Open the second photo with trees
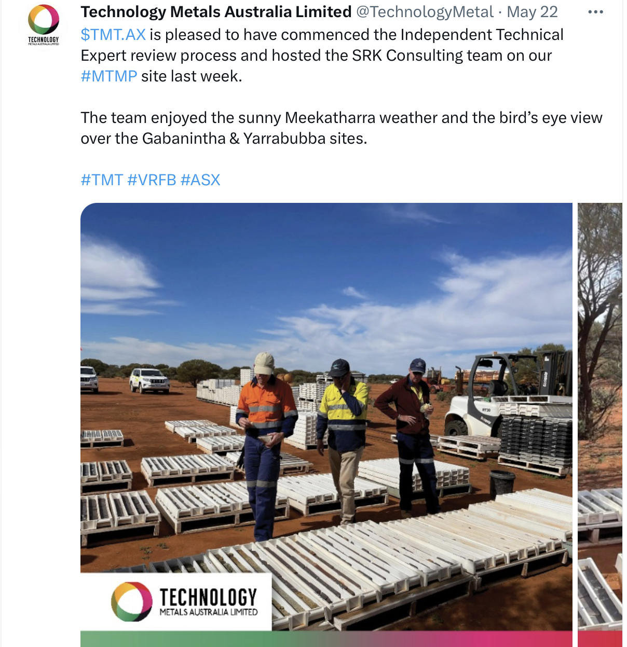Viewport: 627px width, 647px height. pos(600,424)
